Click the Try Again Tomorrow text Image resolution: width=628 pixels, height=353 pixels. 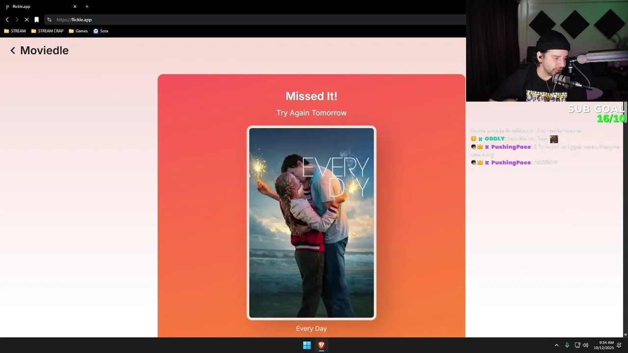(x=312, y=113)
